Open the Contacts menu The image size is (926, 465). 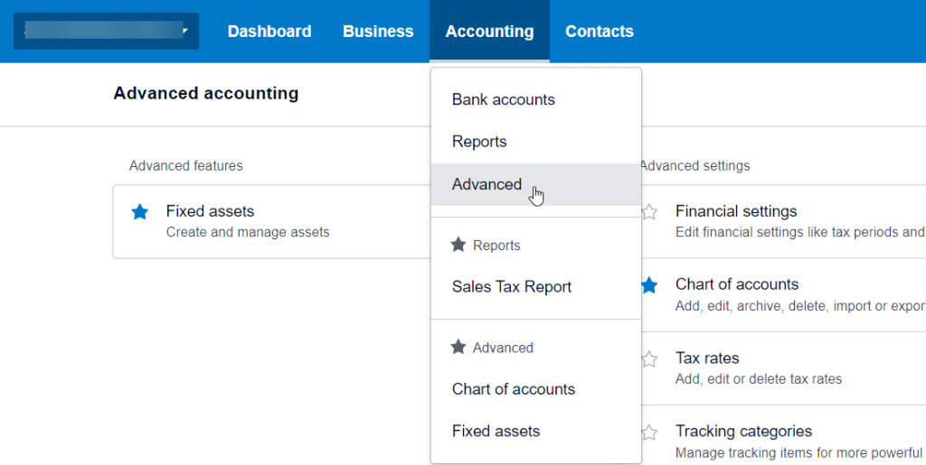point(600,32)
